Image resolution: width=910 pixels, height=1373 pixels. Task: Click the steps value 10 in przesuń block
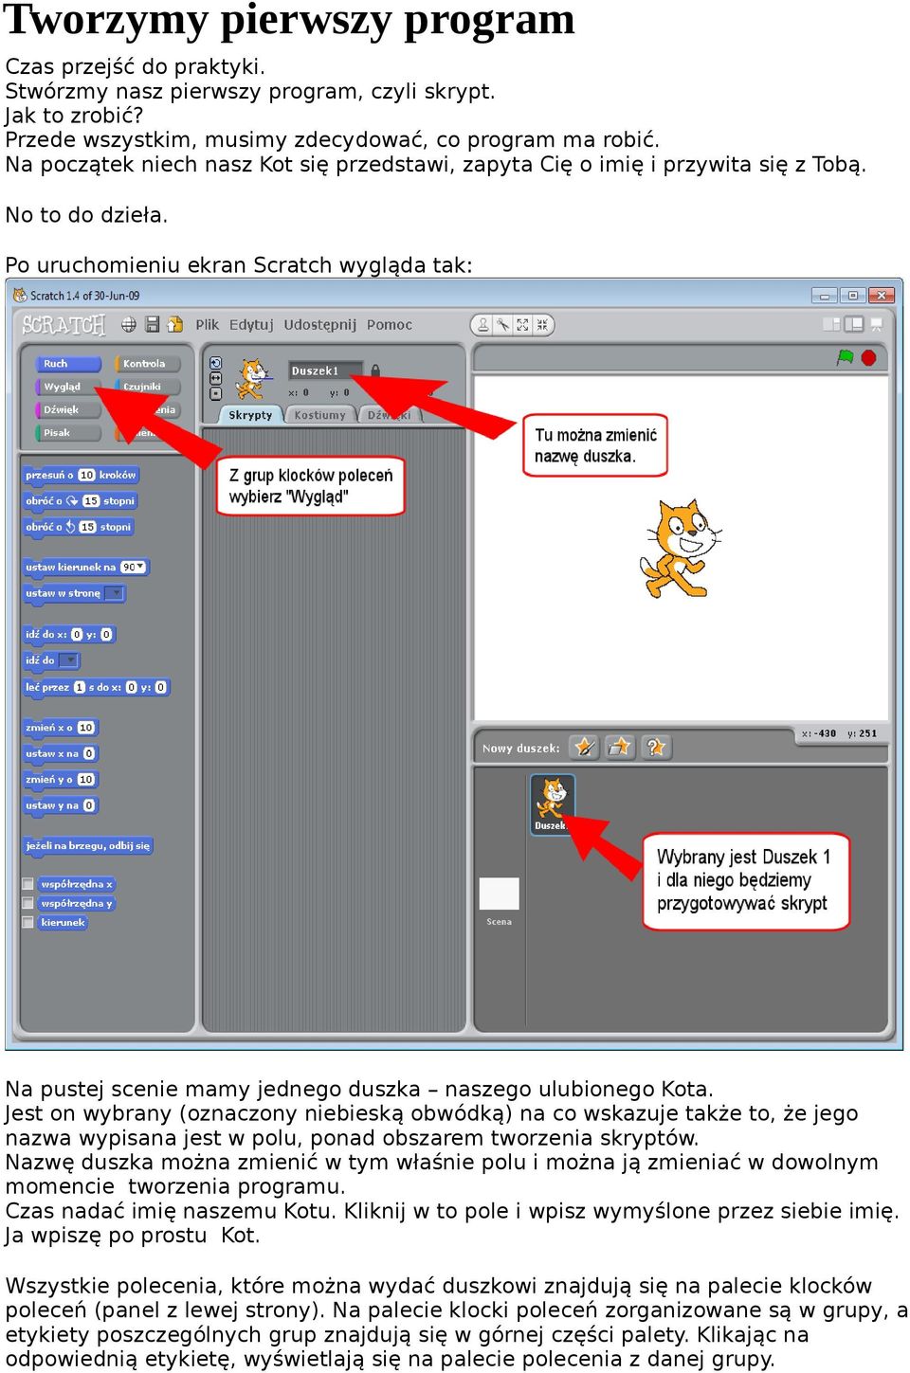pos(86,475)
